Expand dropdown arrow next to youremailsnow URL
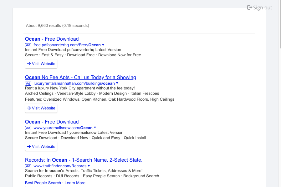 coord(95,128)
